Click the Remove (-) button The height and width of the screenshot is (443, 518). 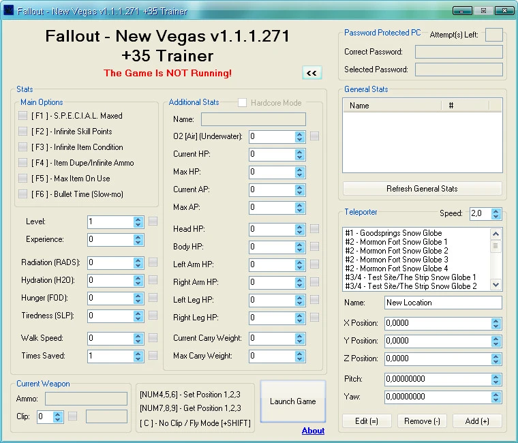point(422,421)
